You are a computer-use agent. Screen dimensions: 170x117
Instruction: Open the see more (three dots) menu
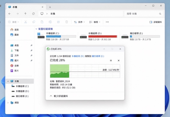coord(107,22)
